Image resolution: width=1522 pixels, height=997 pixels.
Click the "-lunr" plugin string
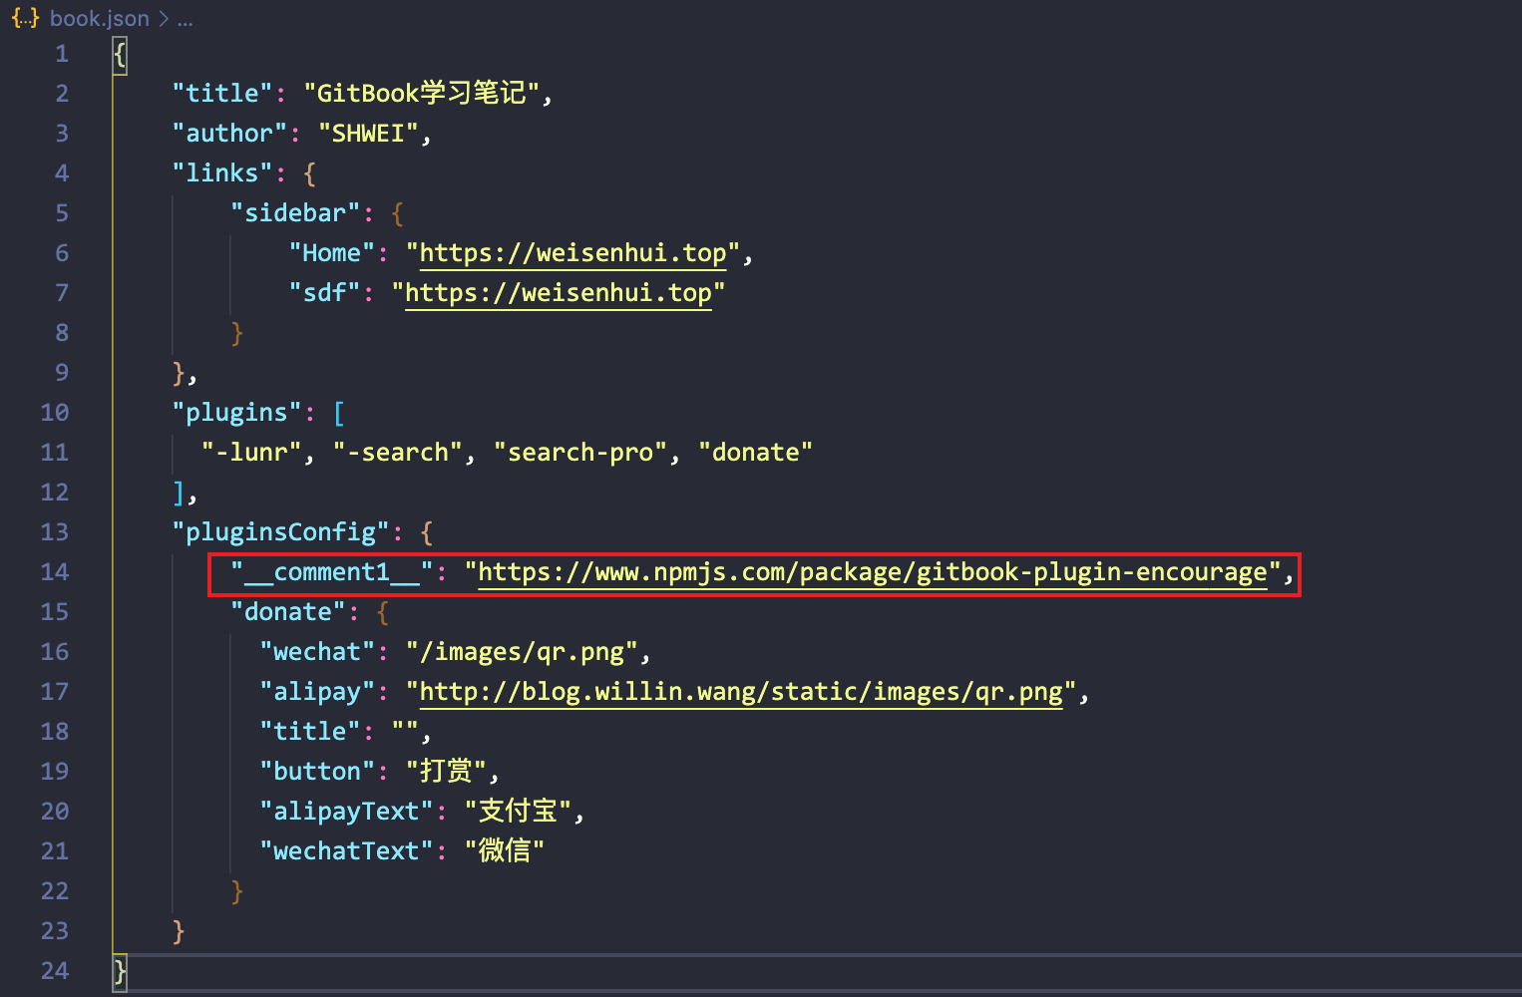click(251, 451)
